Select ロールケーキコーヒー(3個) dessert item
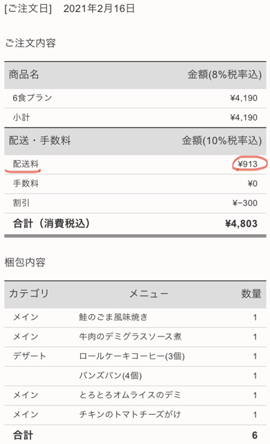The height and width of the screenshot is (444, 270). click(x=132, y=356)
